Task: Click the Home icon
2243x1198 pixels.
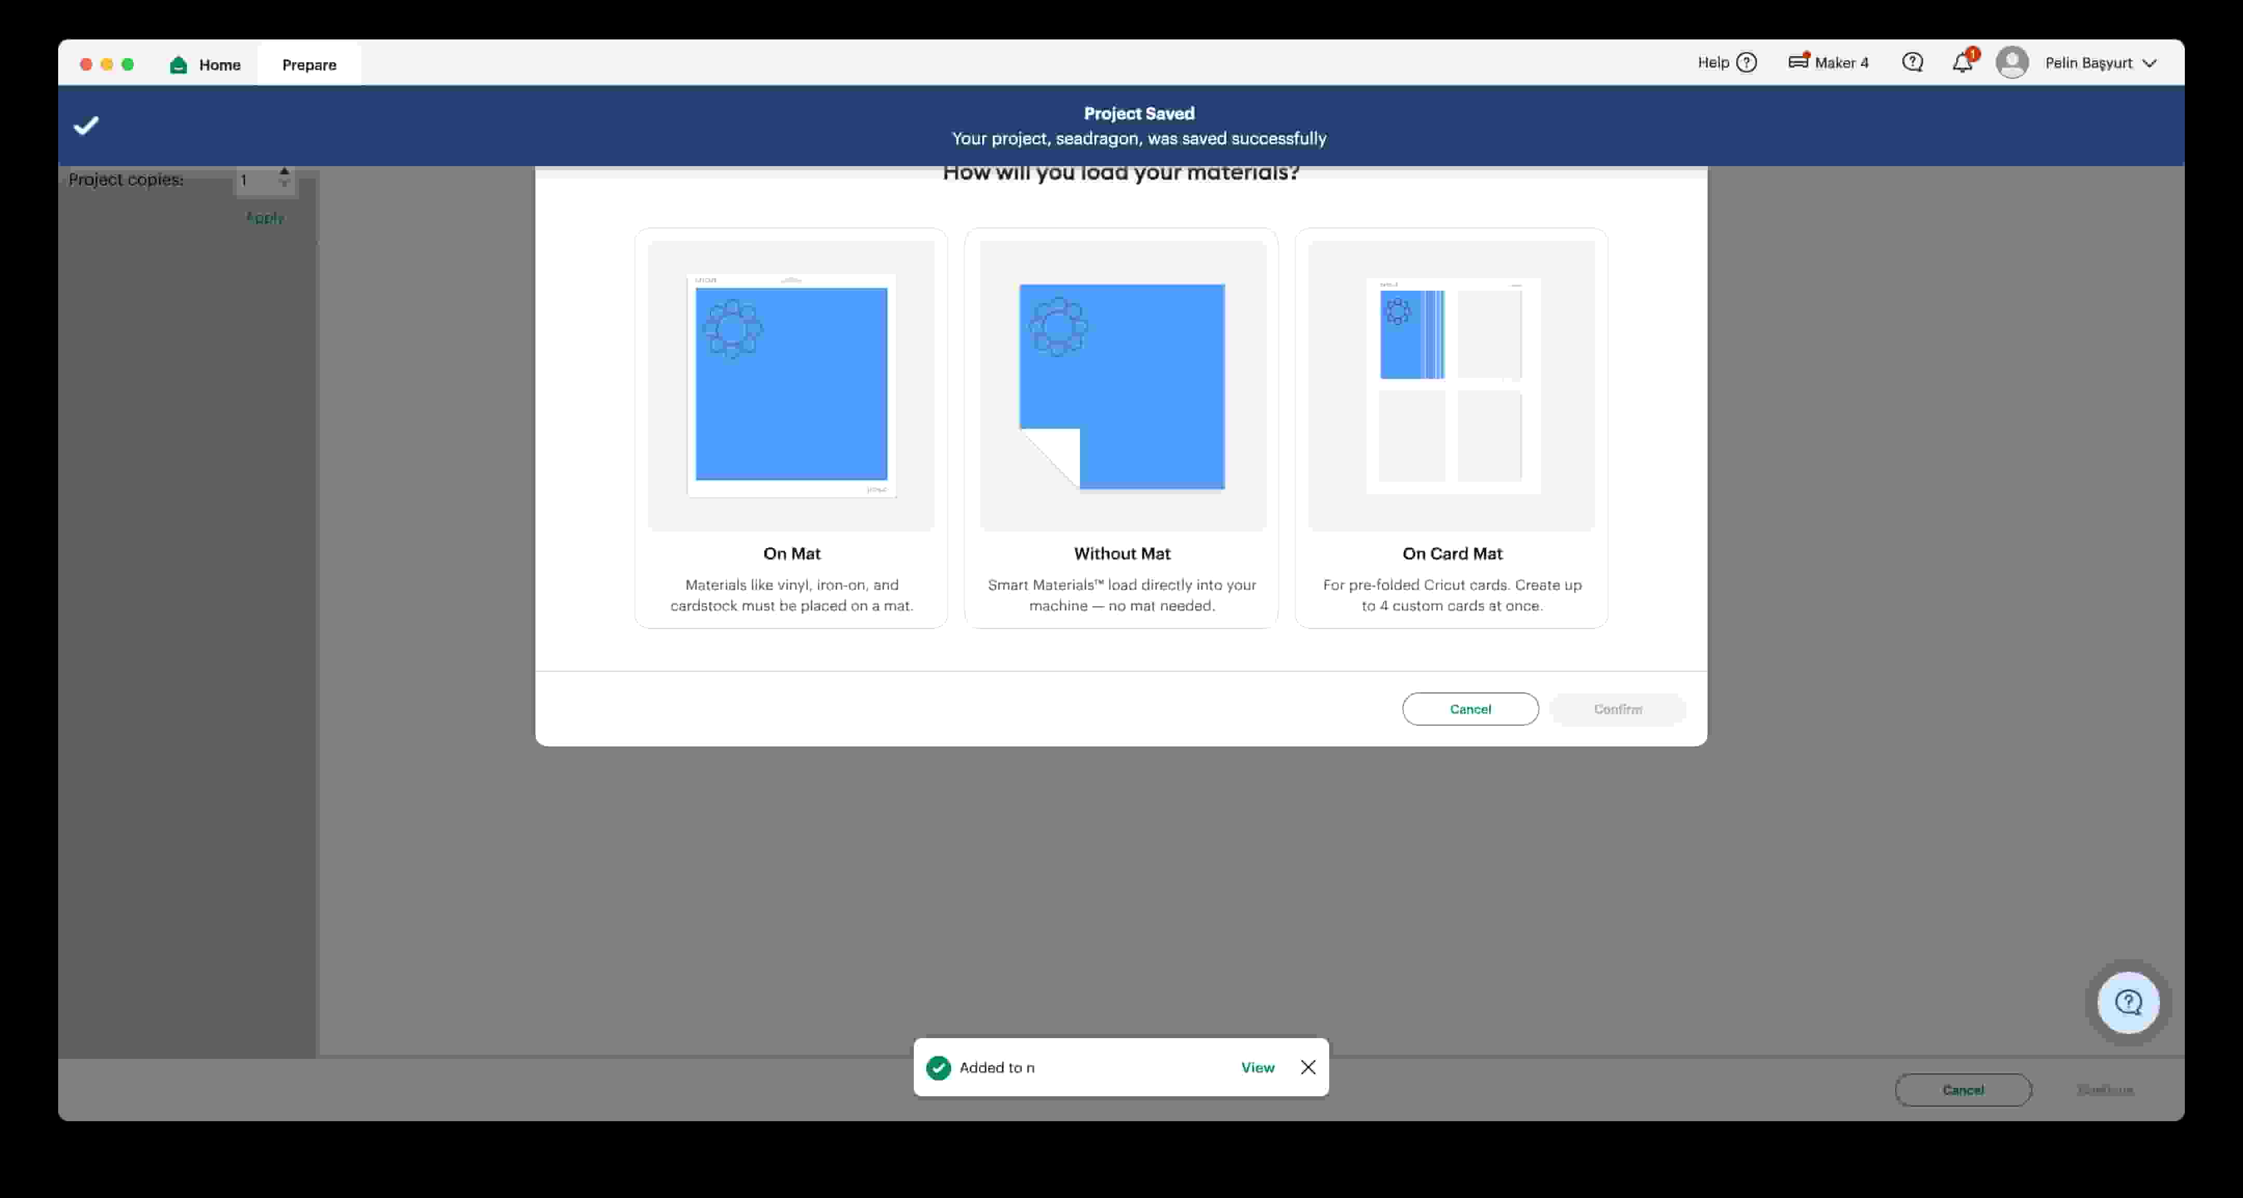Action: click(x=179, y=64)
